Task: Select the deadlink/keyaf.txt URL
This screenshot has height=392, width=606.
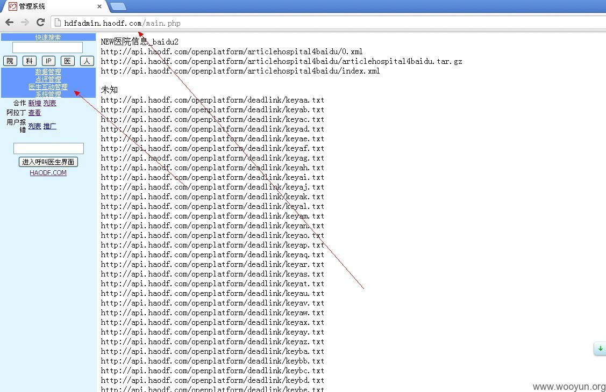Action: point(212,149)
